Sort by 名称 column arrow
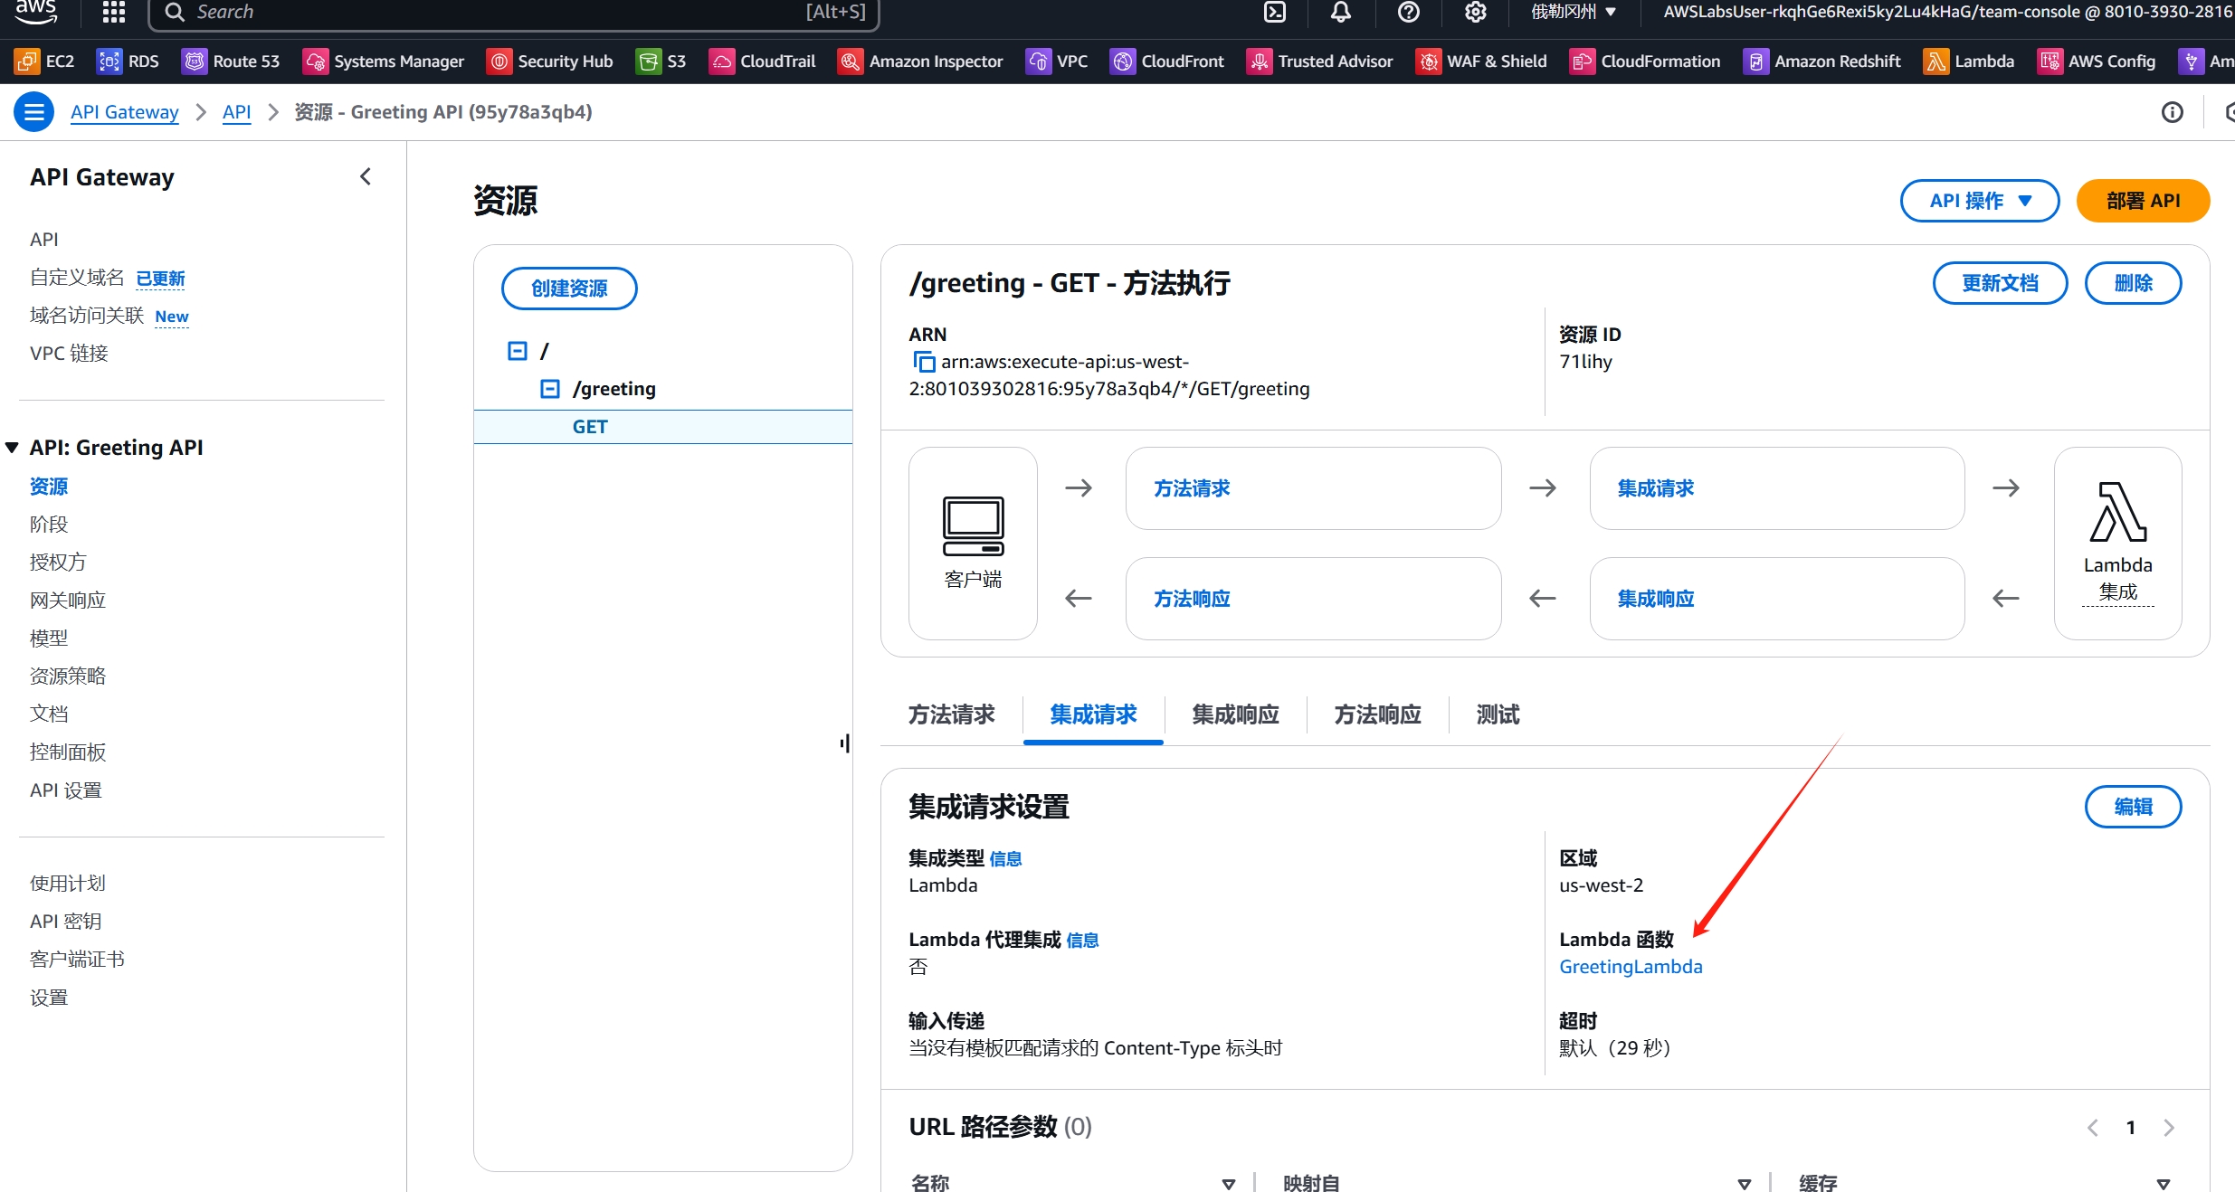The image size is (2235, 1192). (1228, 1183)
